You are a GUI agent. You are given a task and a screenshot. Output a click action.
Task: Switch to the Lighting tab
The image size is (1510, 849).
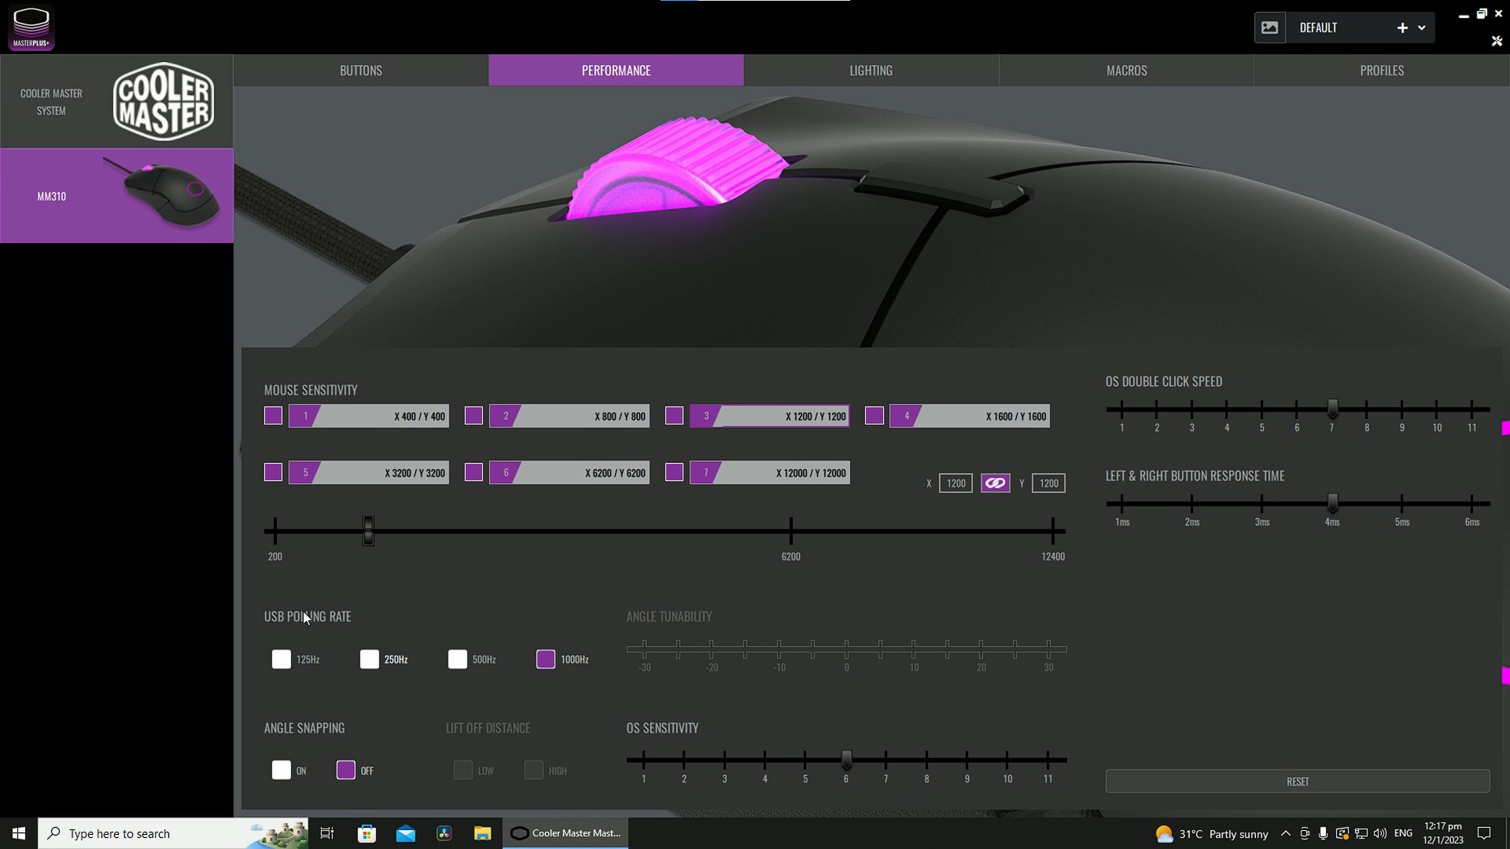(871, 69)
